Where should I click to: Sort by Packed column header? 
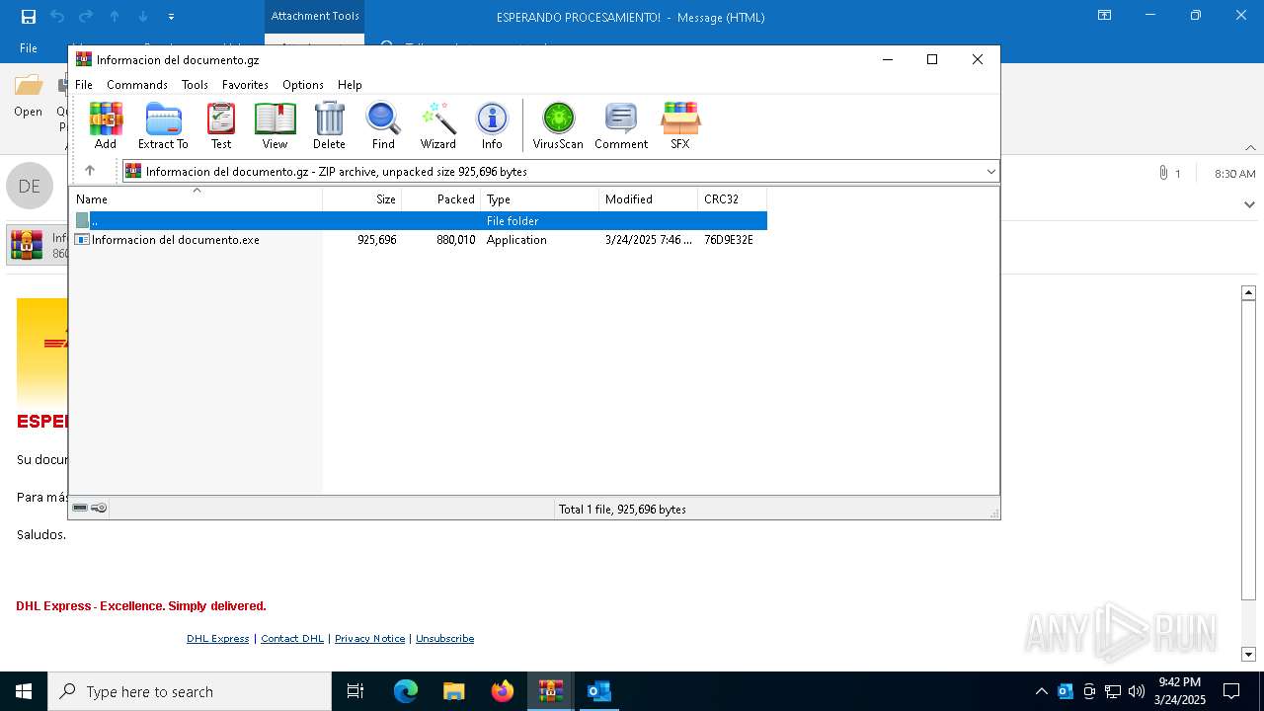pos(441,198)
